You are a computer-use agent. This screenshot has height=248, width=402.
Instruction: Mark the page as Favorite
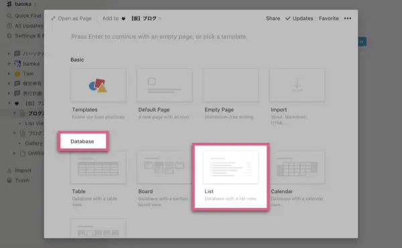[329, 19]
